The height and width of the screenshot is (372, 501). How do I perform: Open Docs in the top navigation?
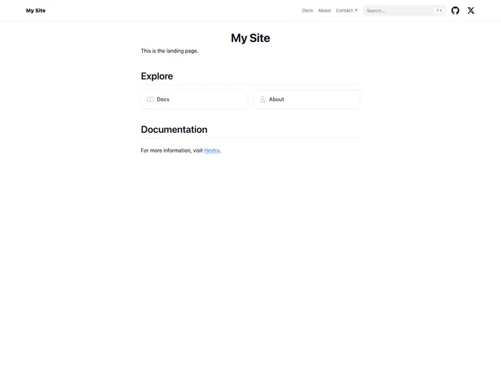[307, 10]
